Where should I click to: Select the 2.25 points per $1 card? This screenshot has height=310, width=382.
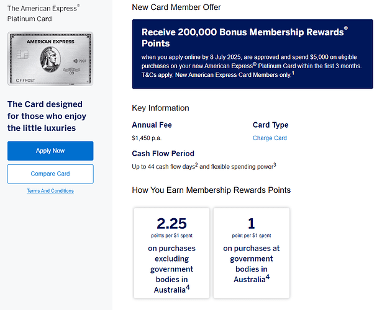tap(171, 253)
